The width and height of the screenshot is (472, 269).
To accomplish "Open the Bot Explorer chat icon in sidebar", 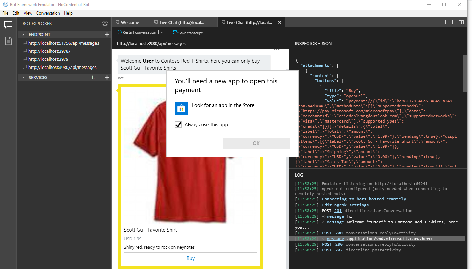I will [8, 24].
